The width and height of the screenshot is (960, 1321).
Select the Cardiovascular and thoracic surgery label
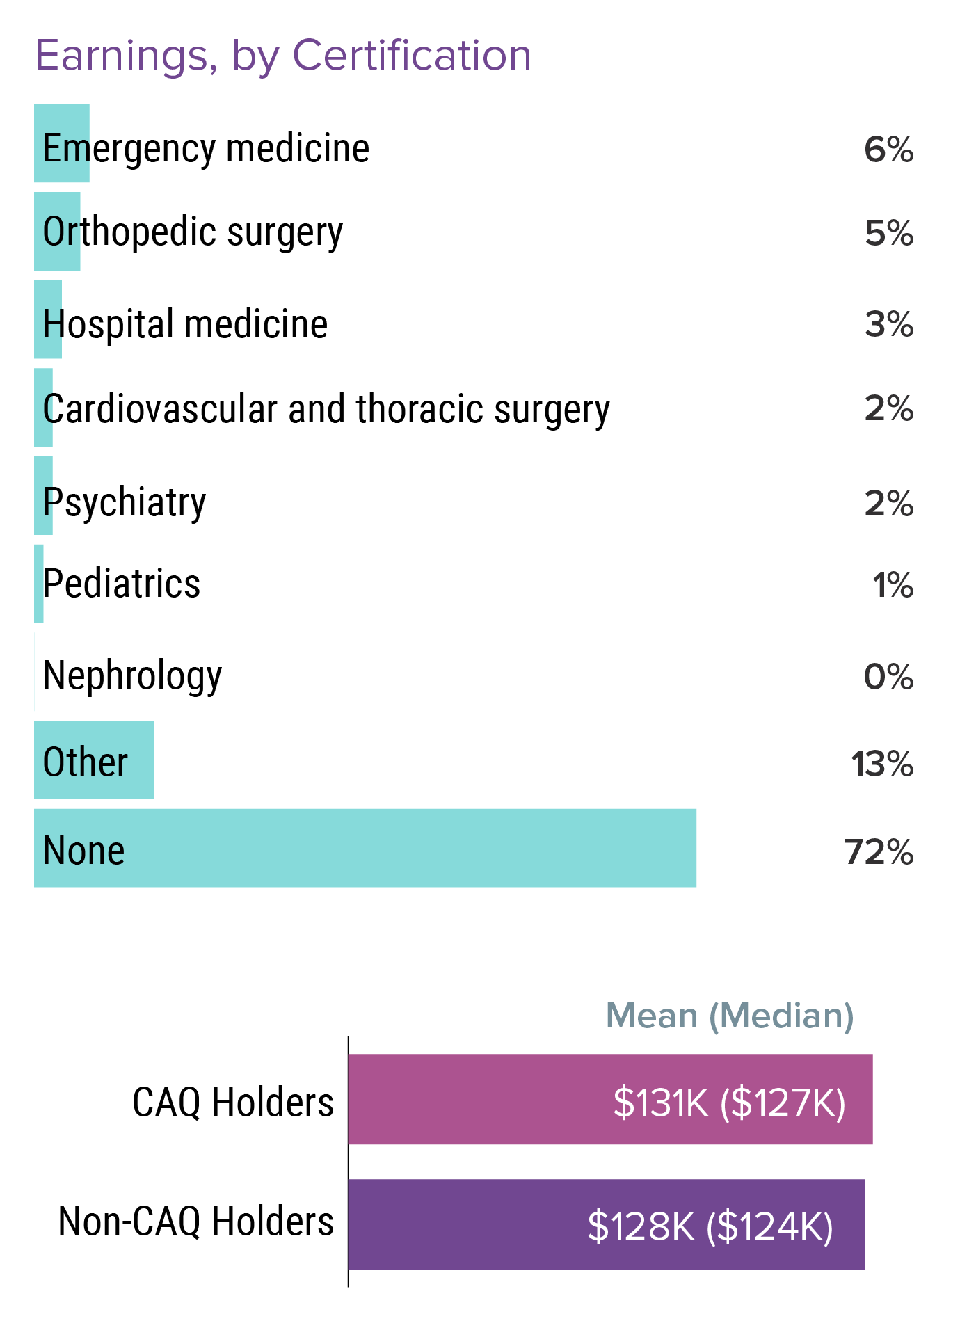coord(326,409)
